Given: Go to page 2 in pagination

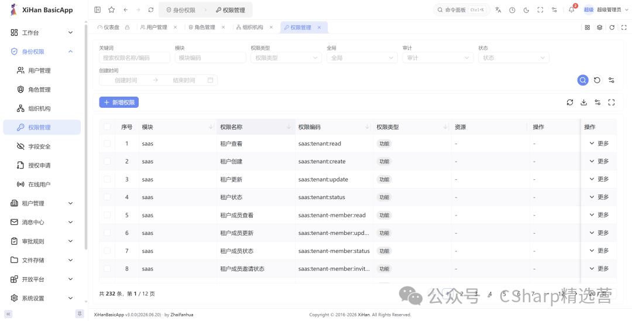Looking at the screenshot, I should pos(462,294).
